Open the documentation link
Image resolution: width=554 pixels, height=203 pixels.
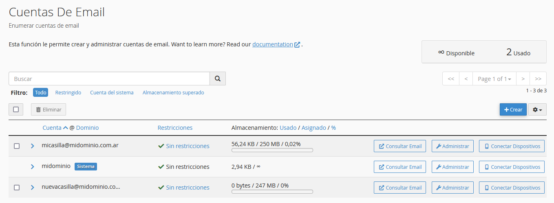273,44
